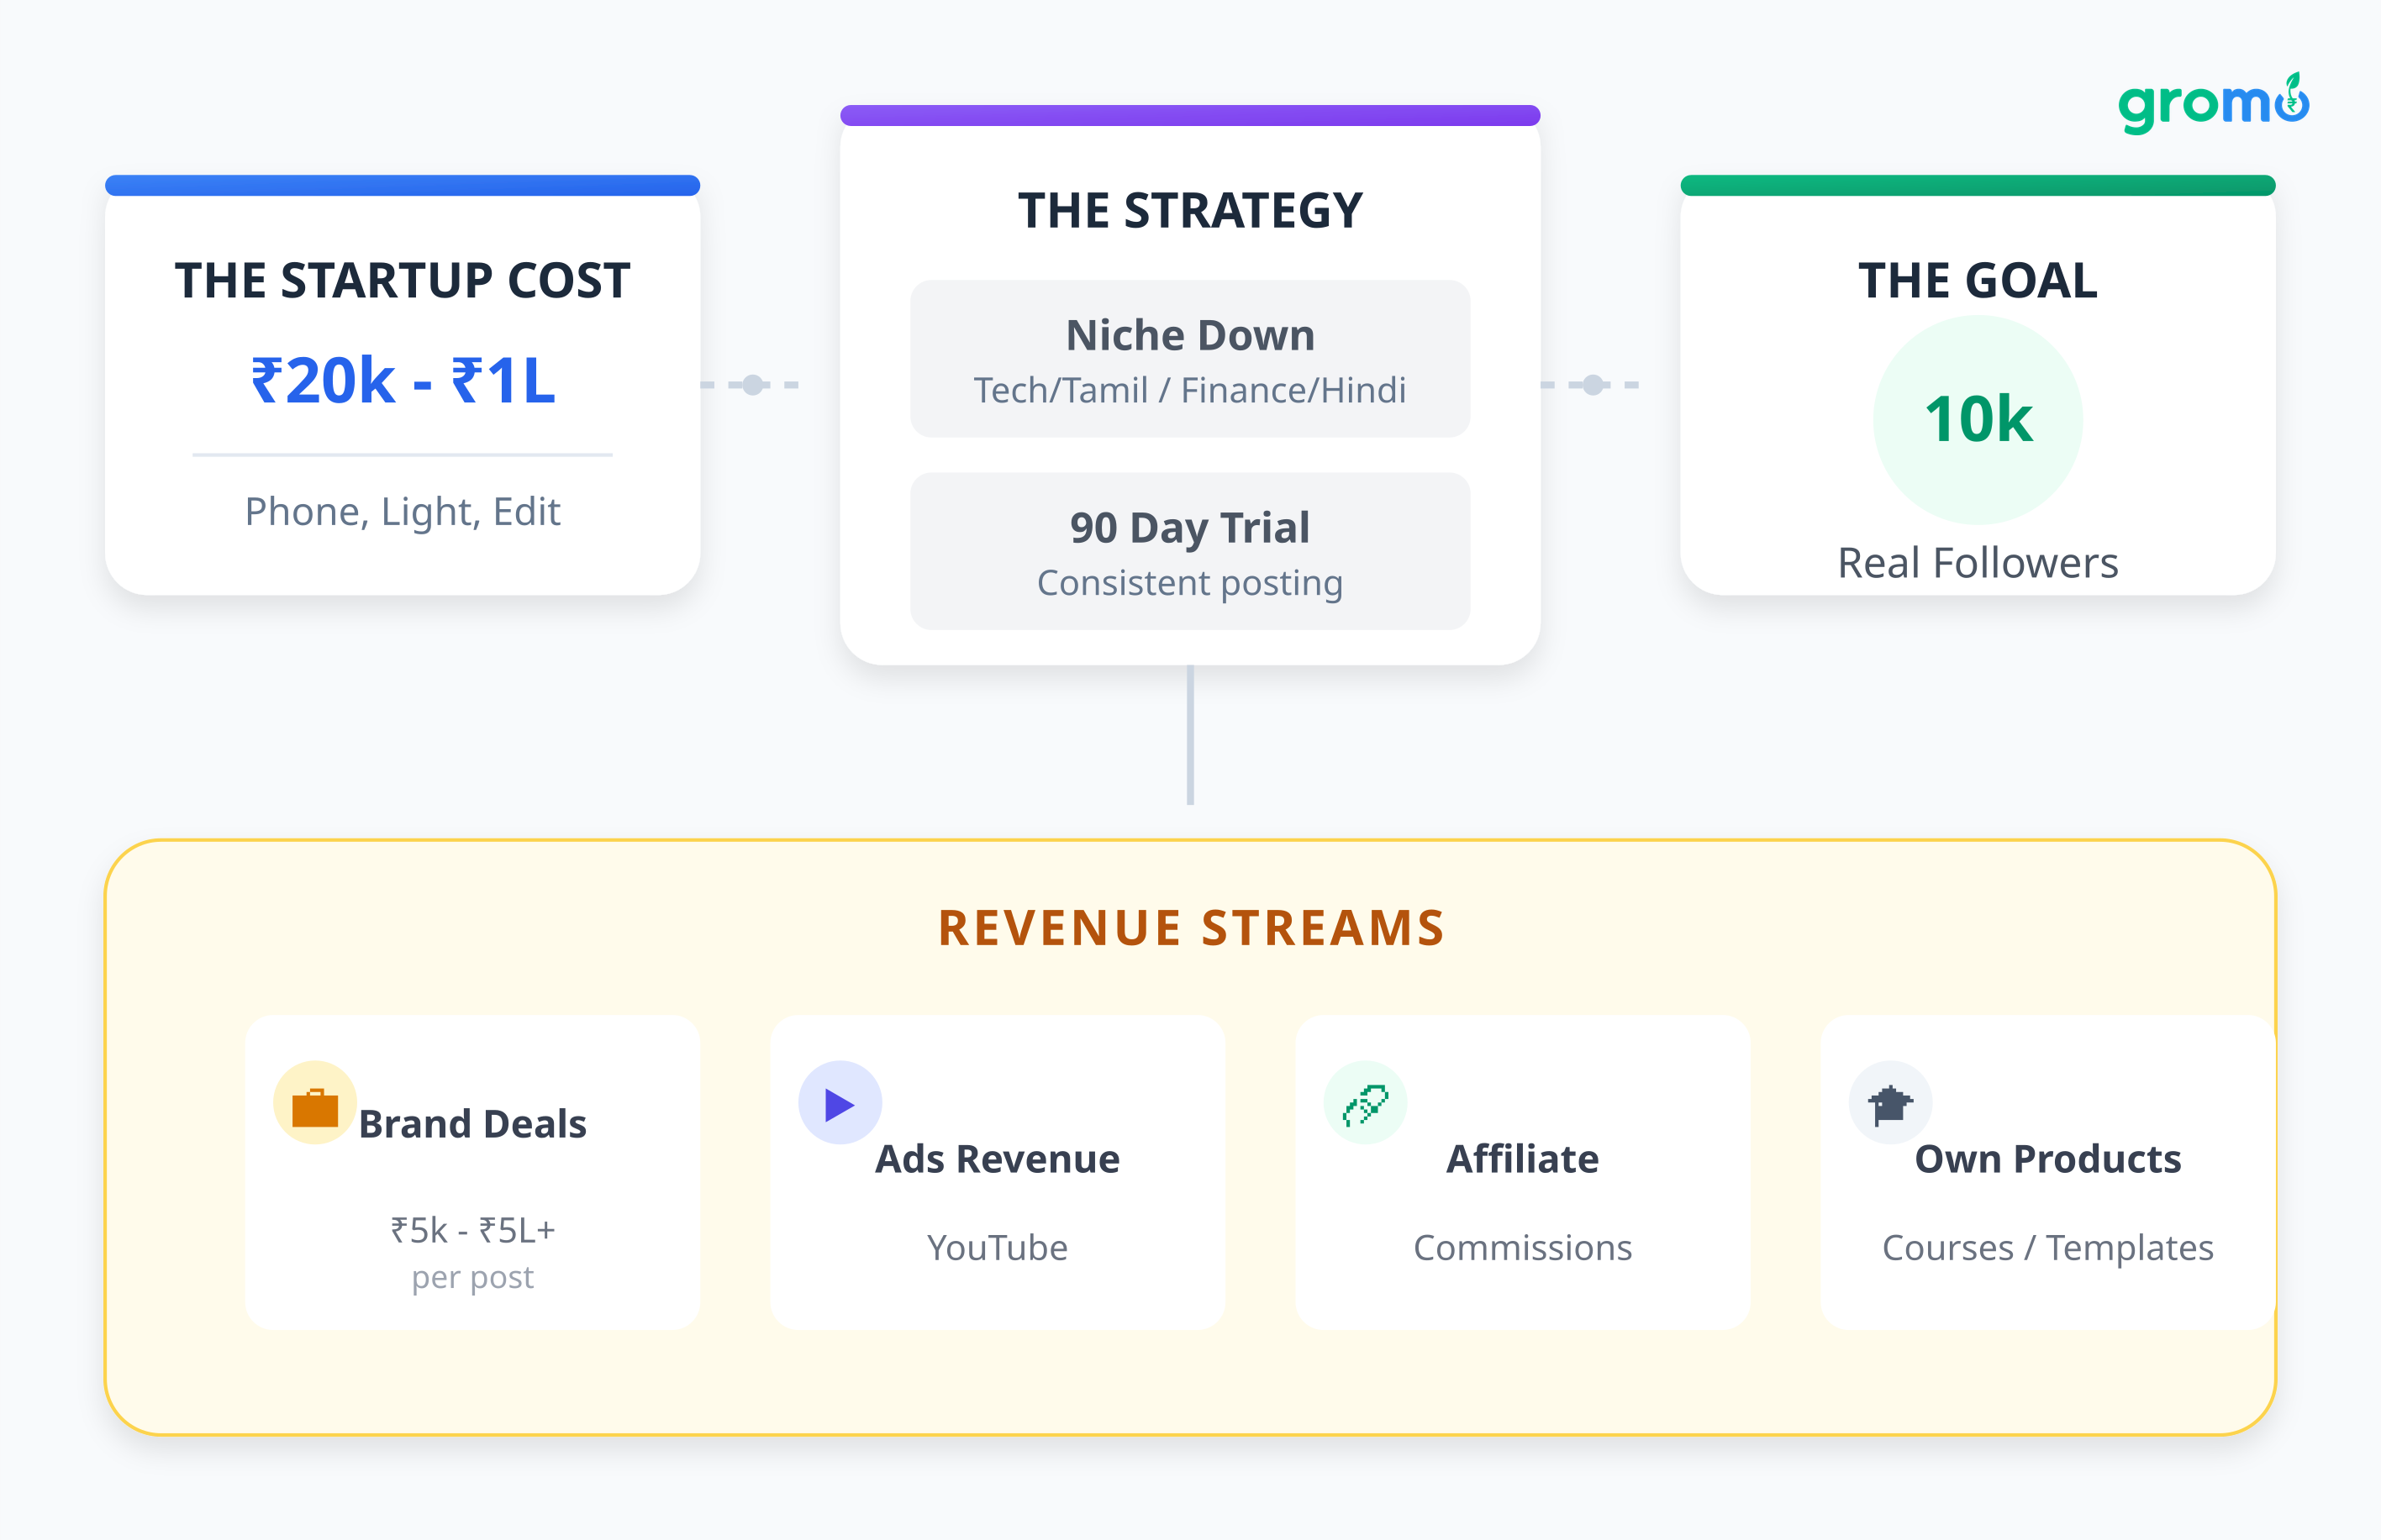
Task: Click the purple bar atop Strategy card
Action: pos(1189,116)
